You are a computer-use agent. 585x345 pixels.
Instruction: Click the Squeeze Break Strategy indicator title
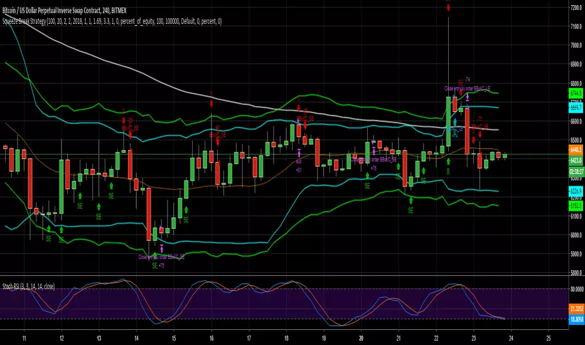click(x=112, y=21)
